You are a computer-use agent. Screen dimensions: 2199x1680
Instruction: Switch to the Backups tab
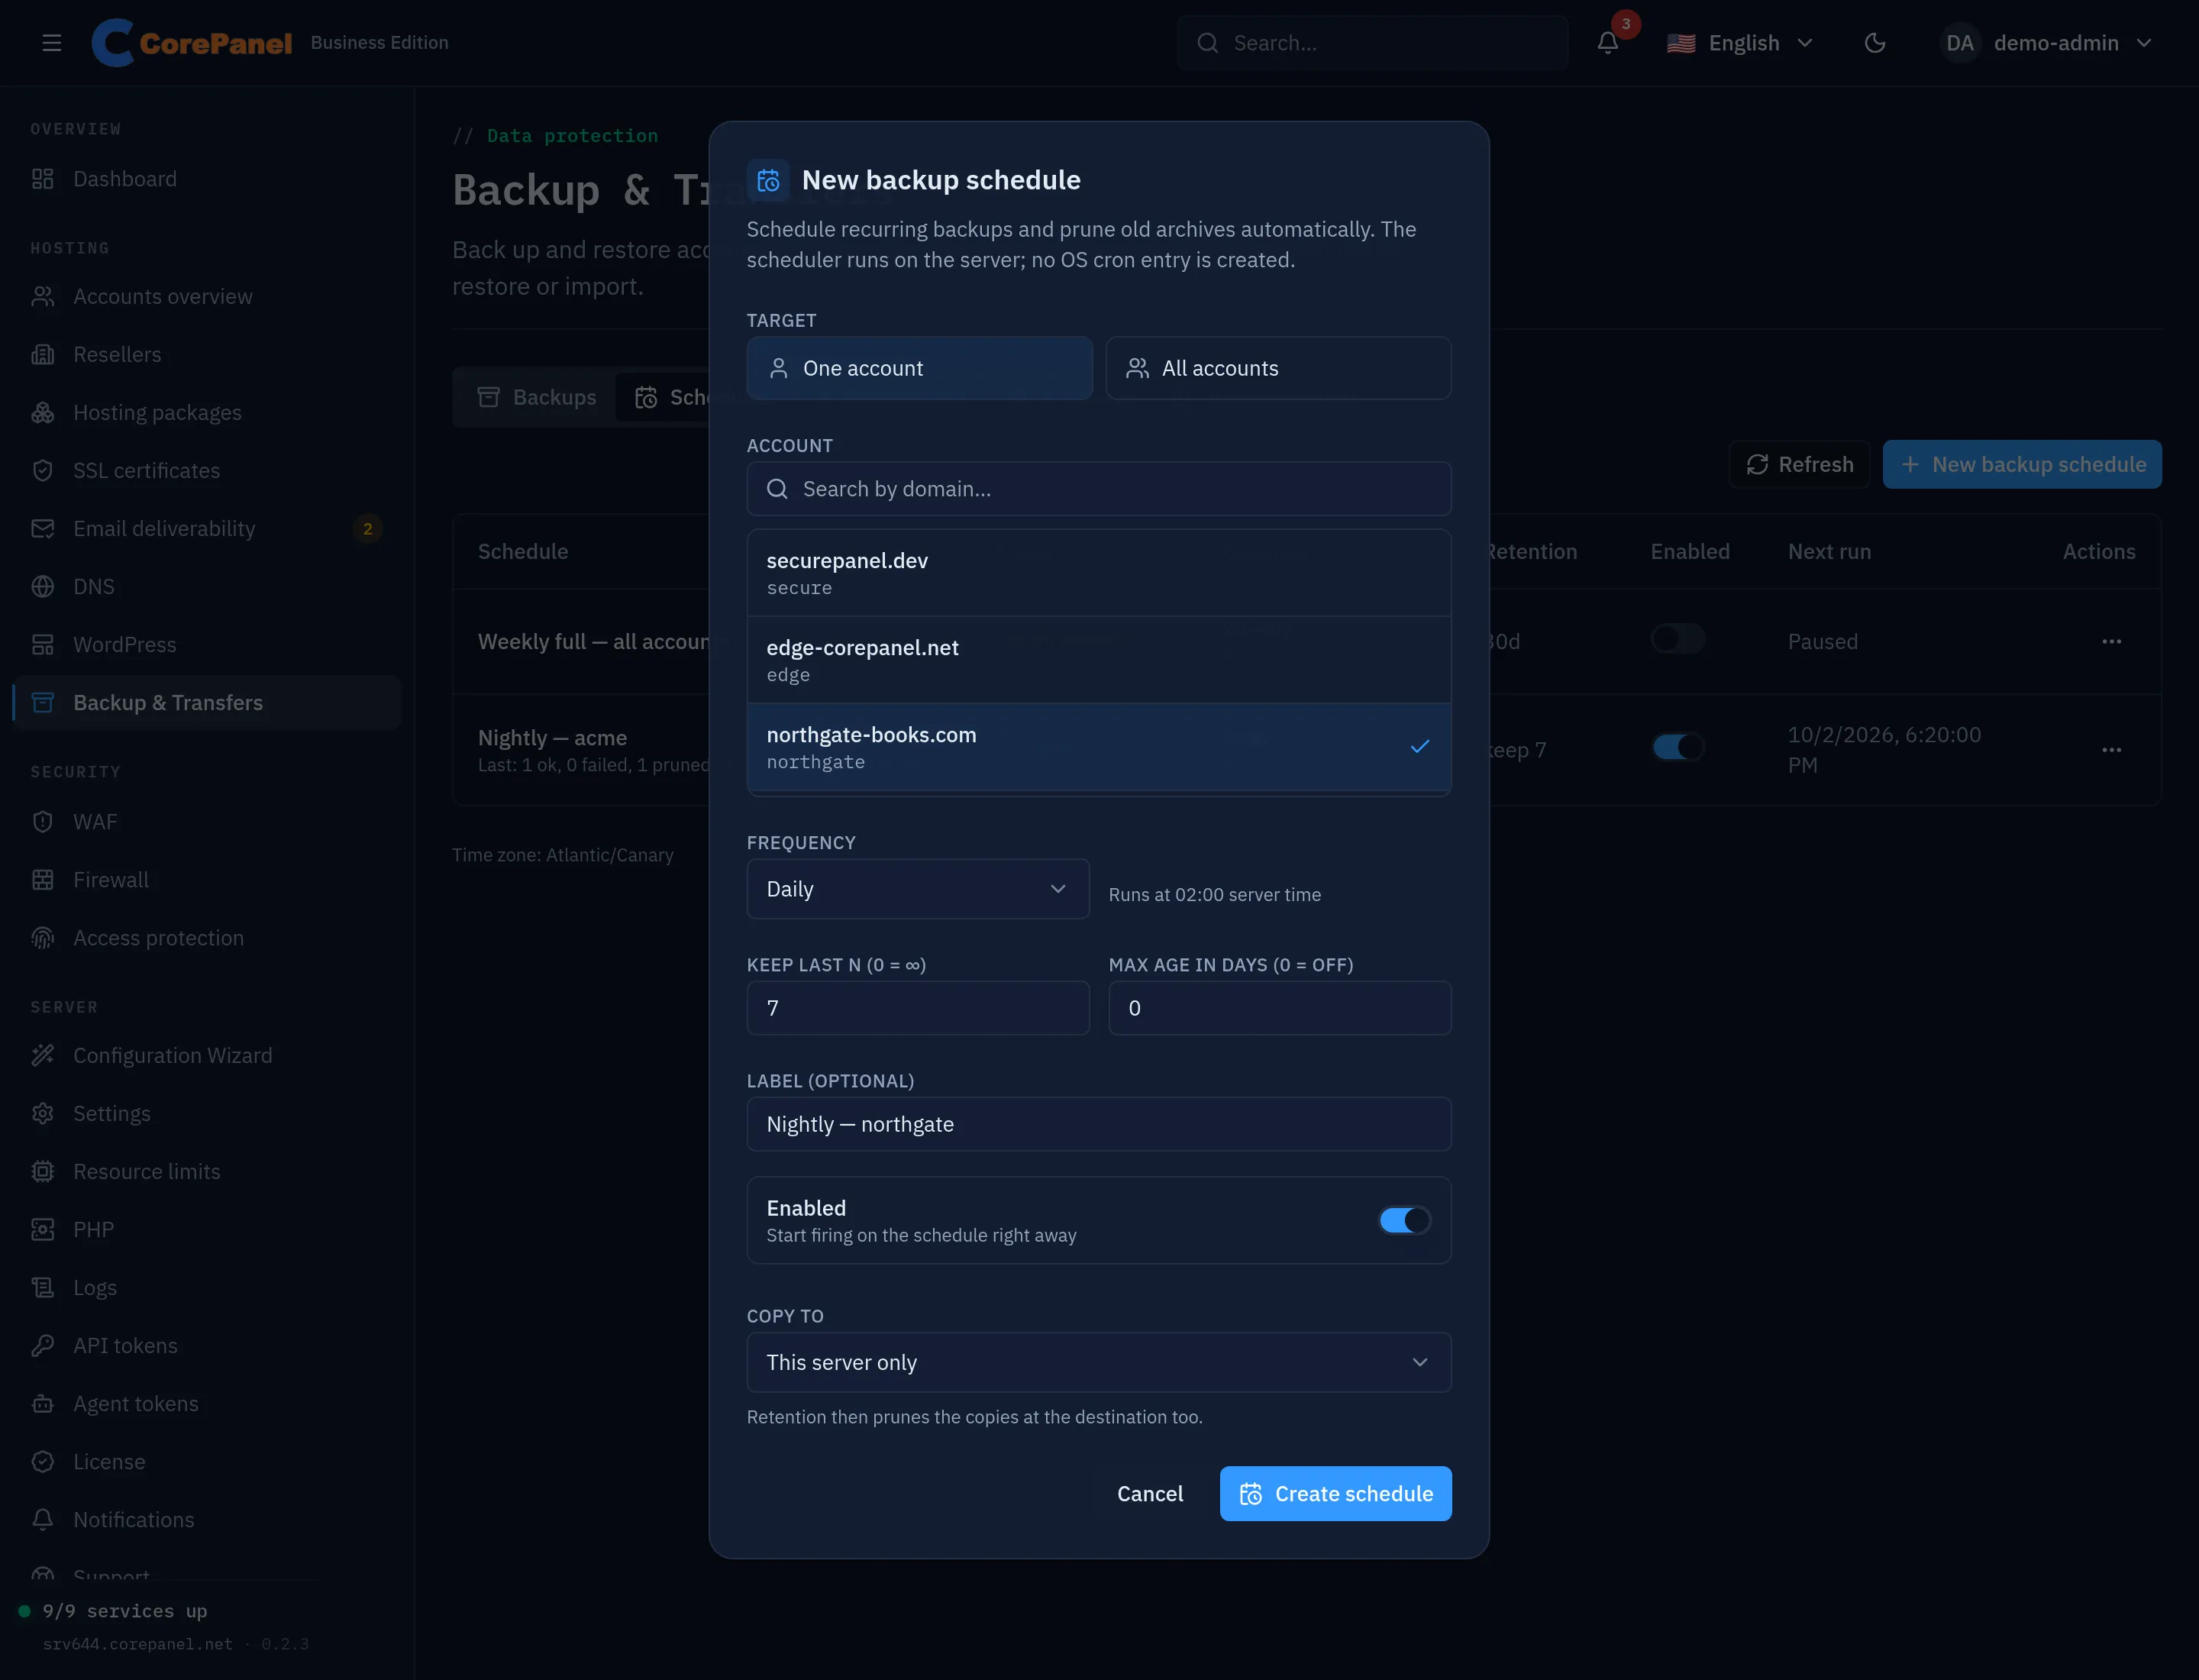[536, 397]
